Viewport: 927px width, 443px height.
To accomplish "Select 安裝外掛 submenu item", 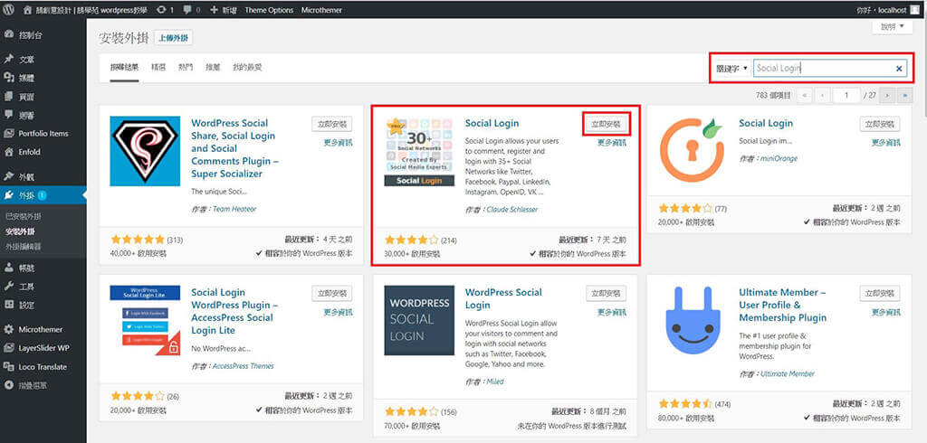I will [x=20, y=231].
